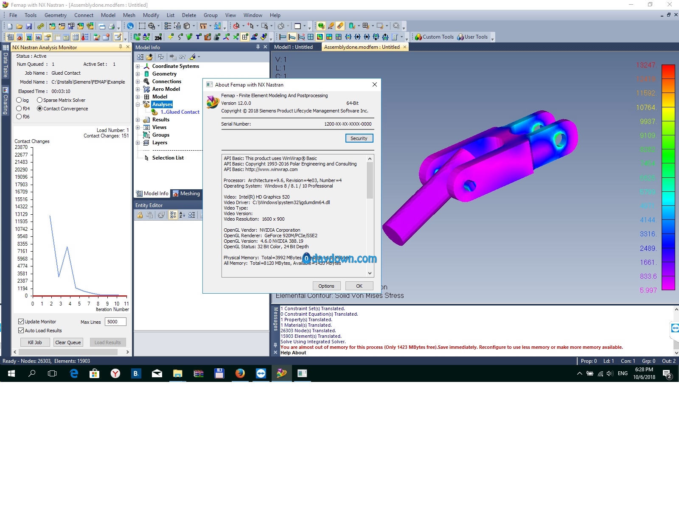
Task: Click the Options button in About dialog
Action: (326, 286)
